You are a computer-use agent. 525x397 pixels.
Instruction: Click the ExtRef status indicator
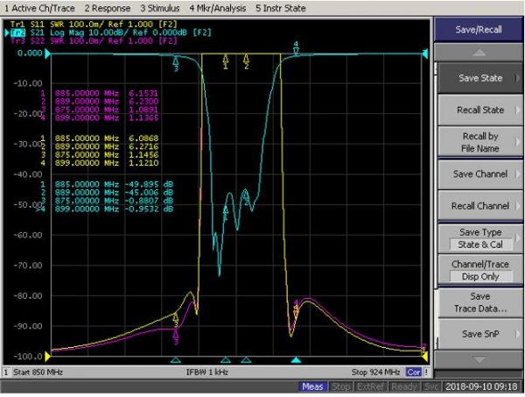click(x=370, y=386)
